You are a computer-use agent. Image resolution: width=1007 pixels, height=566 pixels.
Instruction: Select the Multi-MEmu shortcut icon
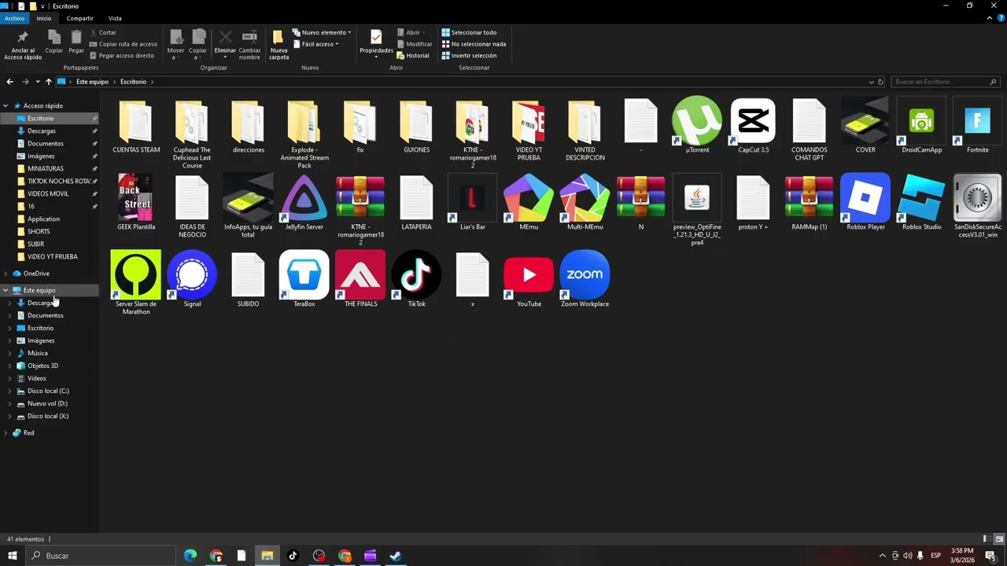585,198
